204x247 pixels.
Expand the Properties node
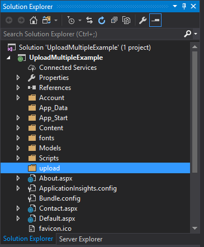18,78
